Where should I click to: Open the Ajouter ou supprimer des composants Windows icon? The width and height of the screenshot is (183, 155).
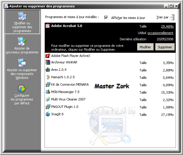point(22,63)
